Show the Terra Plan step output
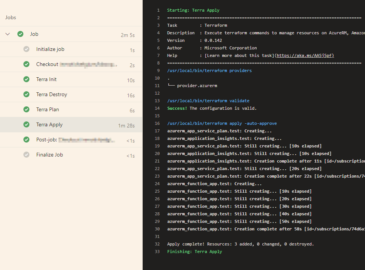 (x=48, y=109)
